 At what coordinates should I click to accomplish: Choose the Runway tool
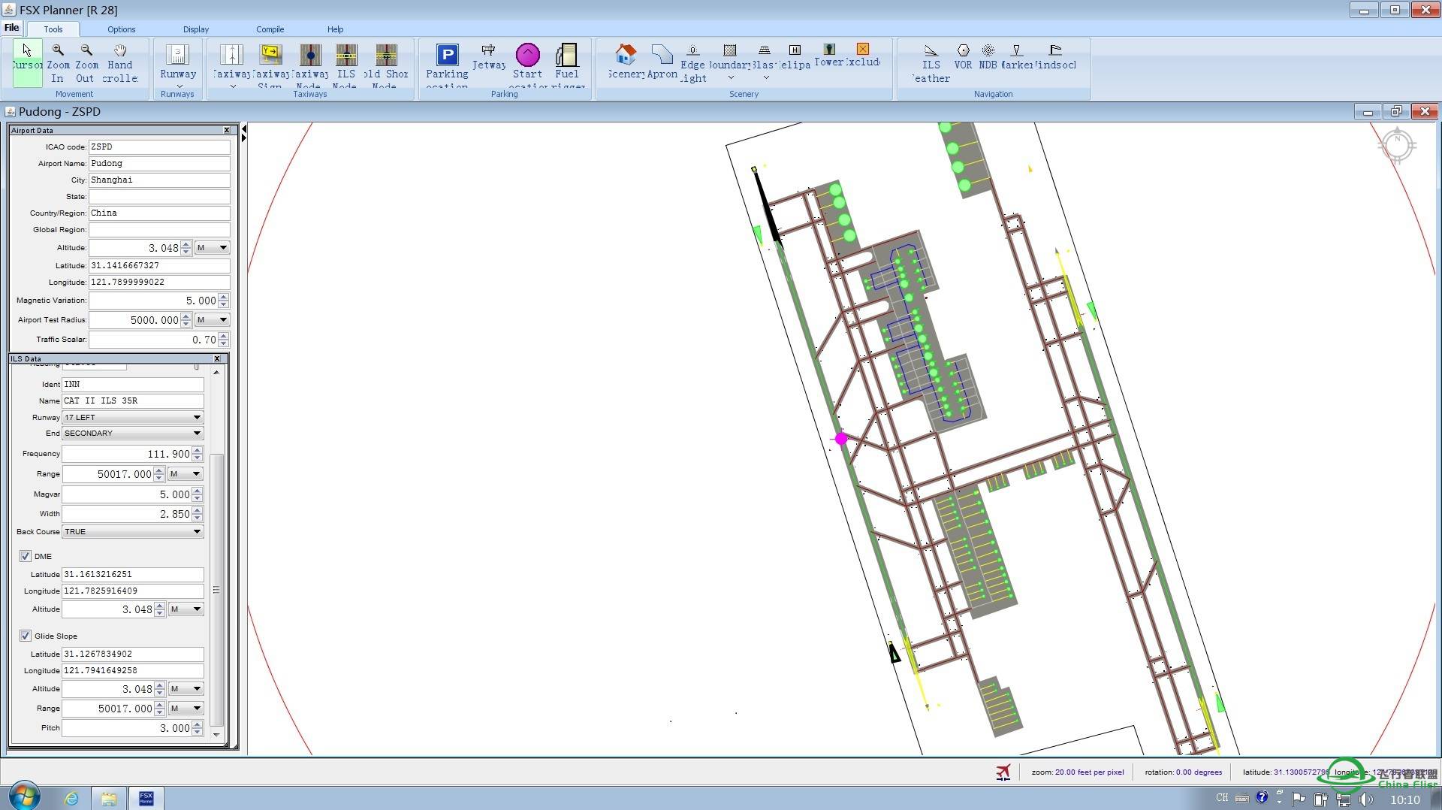[x=178, y=64]
